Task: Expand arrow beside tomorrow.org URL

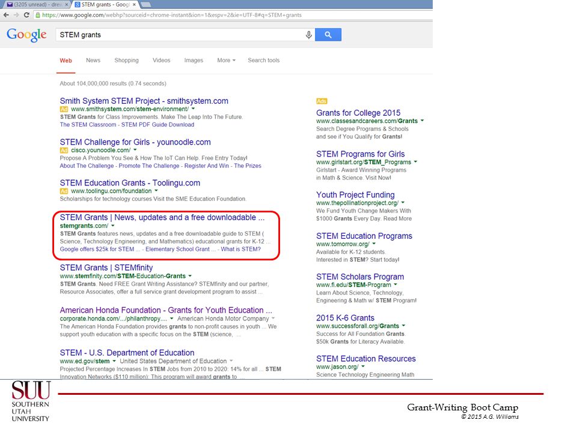Action: pyautogui.click(x=374, y=244)
